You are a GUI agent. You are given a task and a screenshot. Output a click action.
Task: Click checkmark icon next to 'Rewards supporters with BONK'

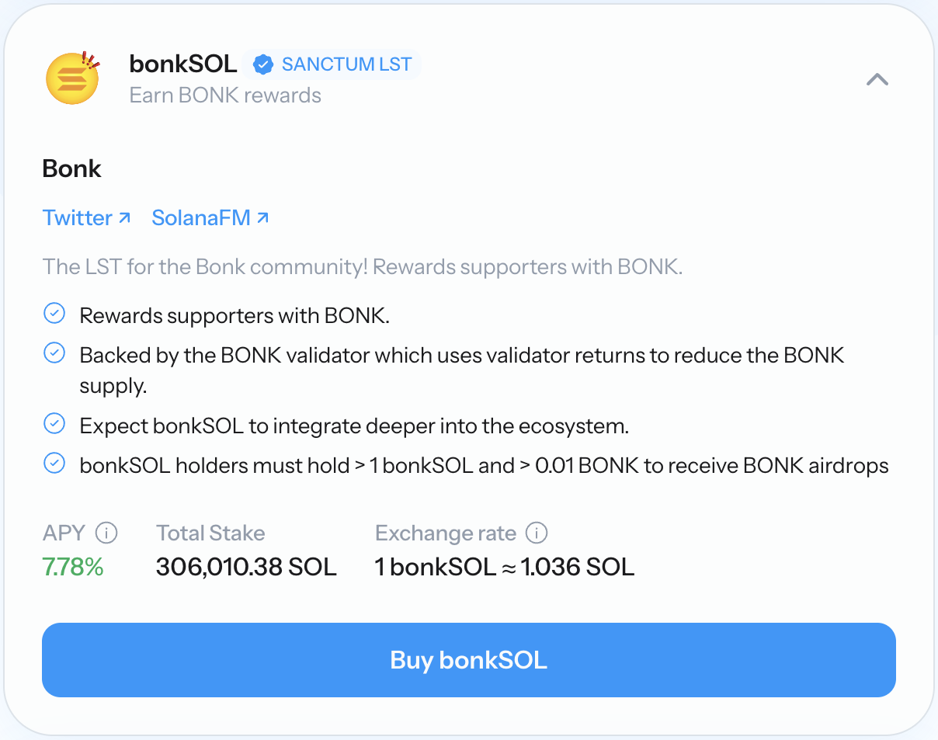pos(54,314)
